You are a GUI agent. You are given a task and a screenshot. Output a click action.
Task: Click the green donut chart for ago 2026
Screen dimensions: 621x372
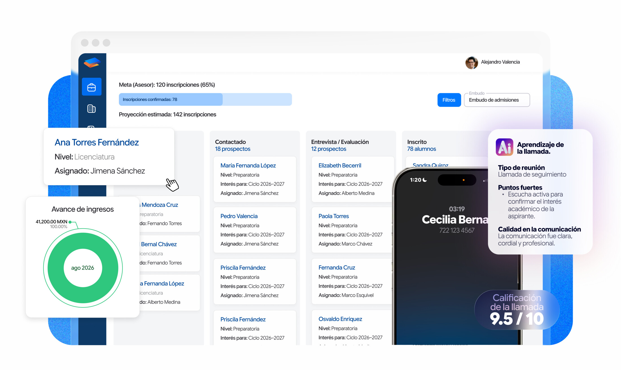click(x=83, y=268)
